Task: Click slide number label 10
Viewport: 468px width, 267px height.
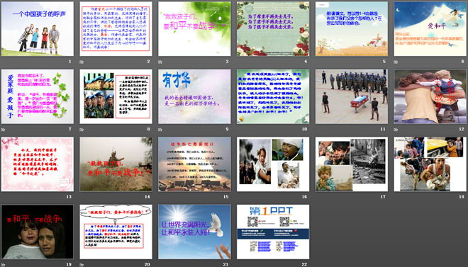Action: [304, 129]
